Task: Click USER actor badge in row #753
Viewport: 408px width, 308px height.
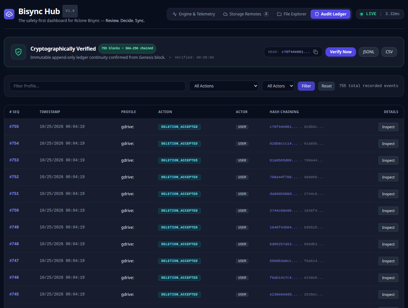Action: tap(242, 160)
